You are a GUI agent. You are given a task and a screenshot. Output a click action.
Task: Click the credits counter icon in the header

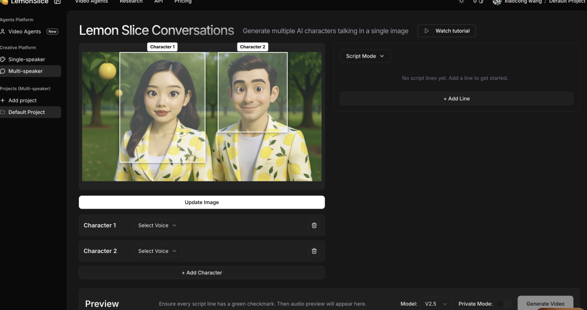point(480,2)
